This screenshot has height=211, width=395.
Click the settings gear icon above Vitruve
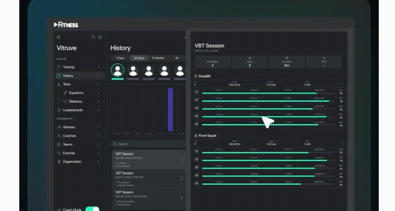click(59, 37)
